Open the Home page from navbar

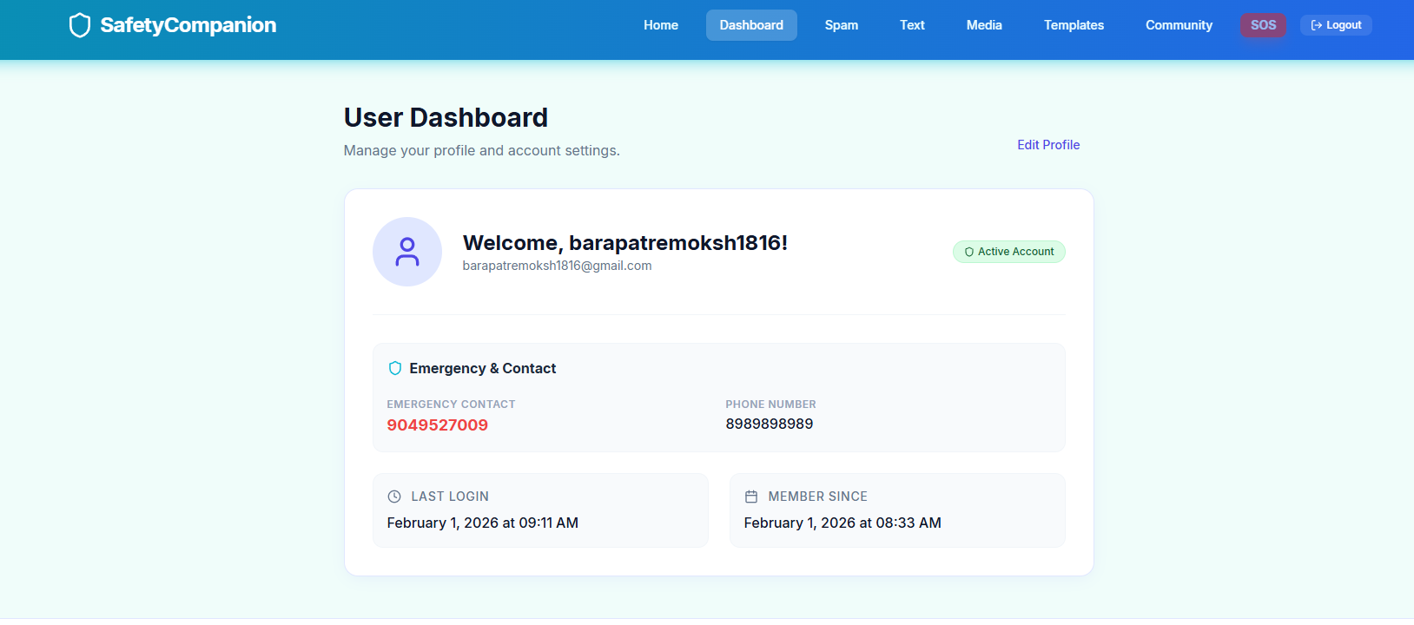(660, 25)
